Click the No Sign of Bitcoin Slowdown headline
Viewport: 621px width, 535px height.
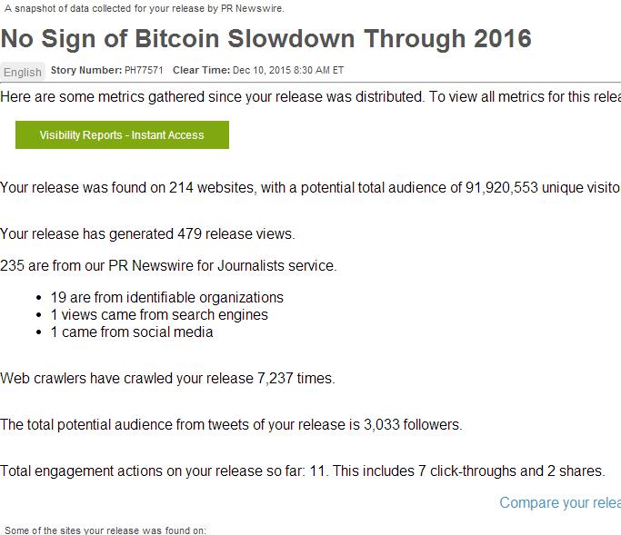pos(265,39)
